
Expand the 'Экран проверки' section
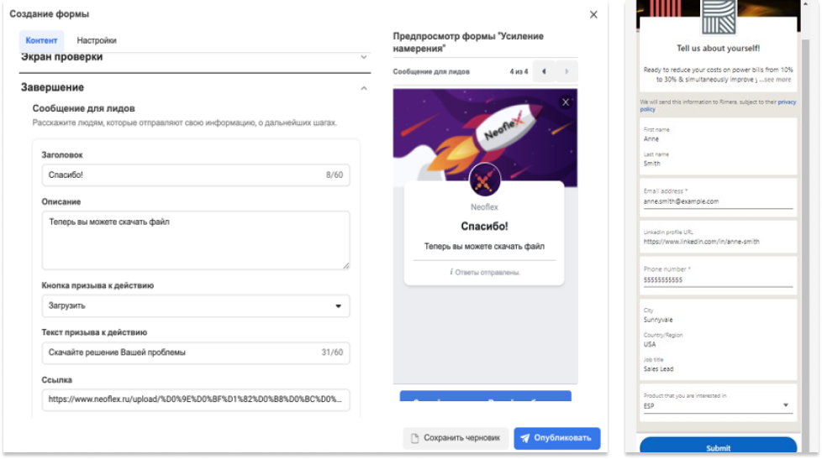[364, 57]
